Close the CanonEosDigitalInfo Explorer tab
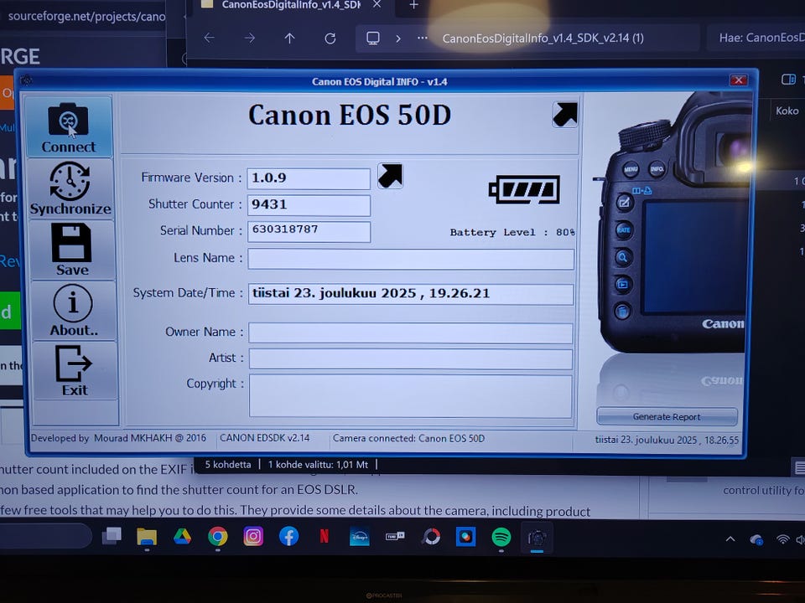 (377, 5)
